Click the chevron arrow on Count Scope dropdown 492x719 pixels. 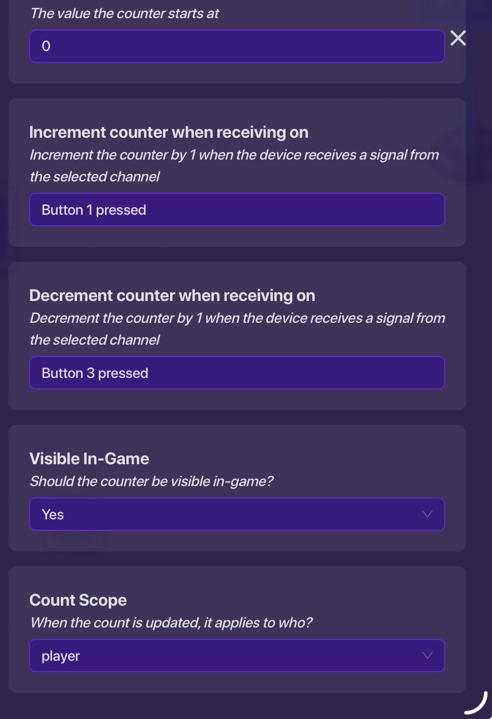pos(428,656)
